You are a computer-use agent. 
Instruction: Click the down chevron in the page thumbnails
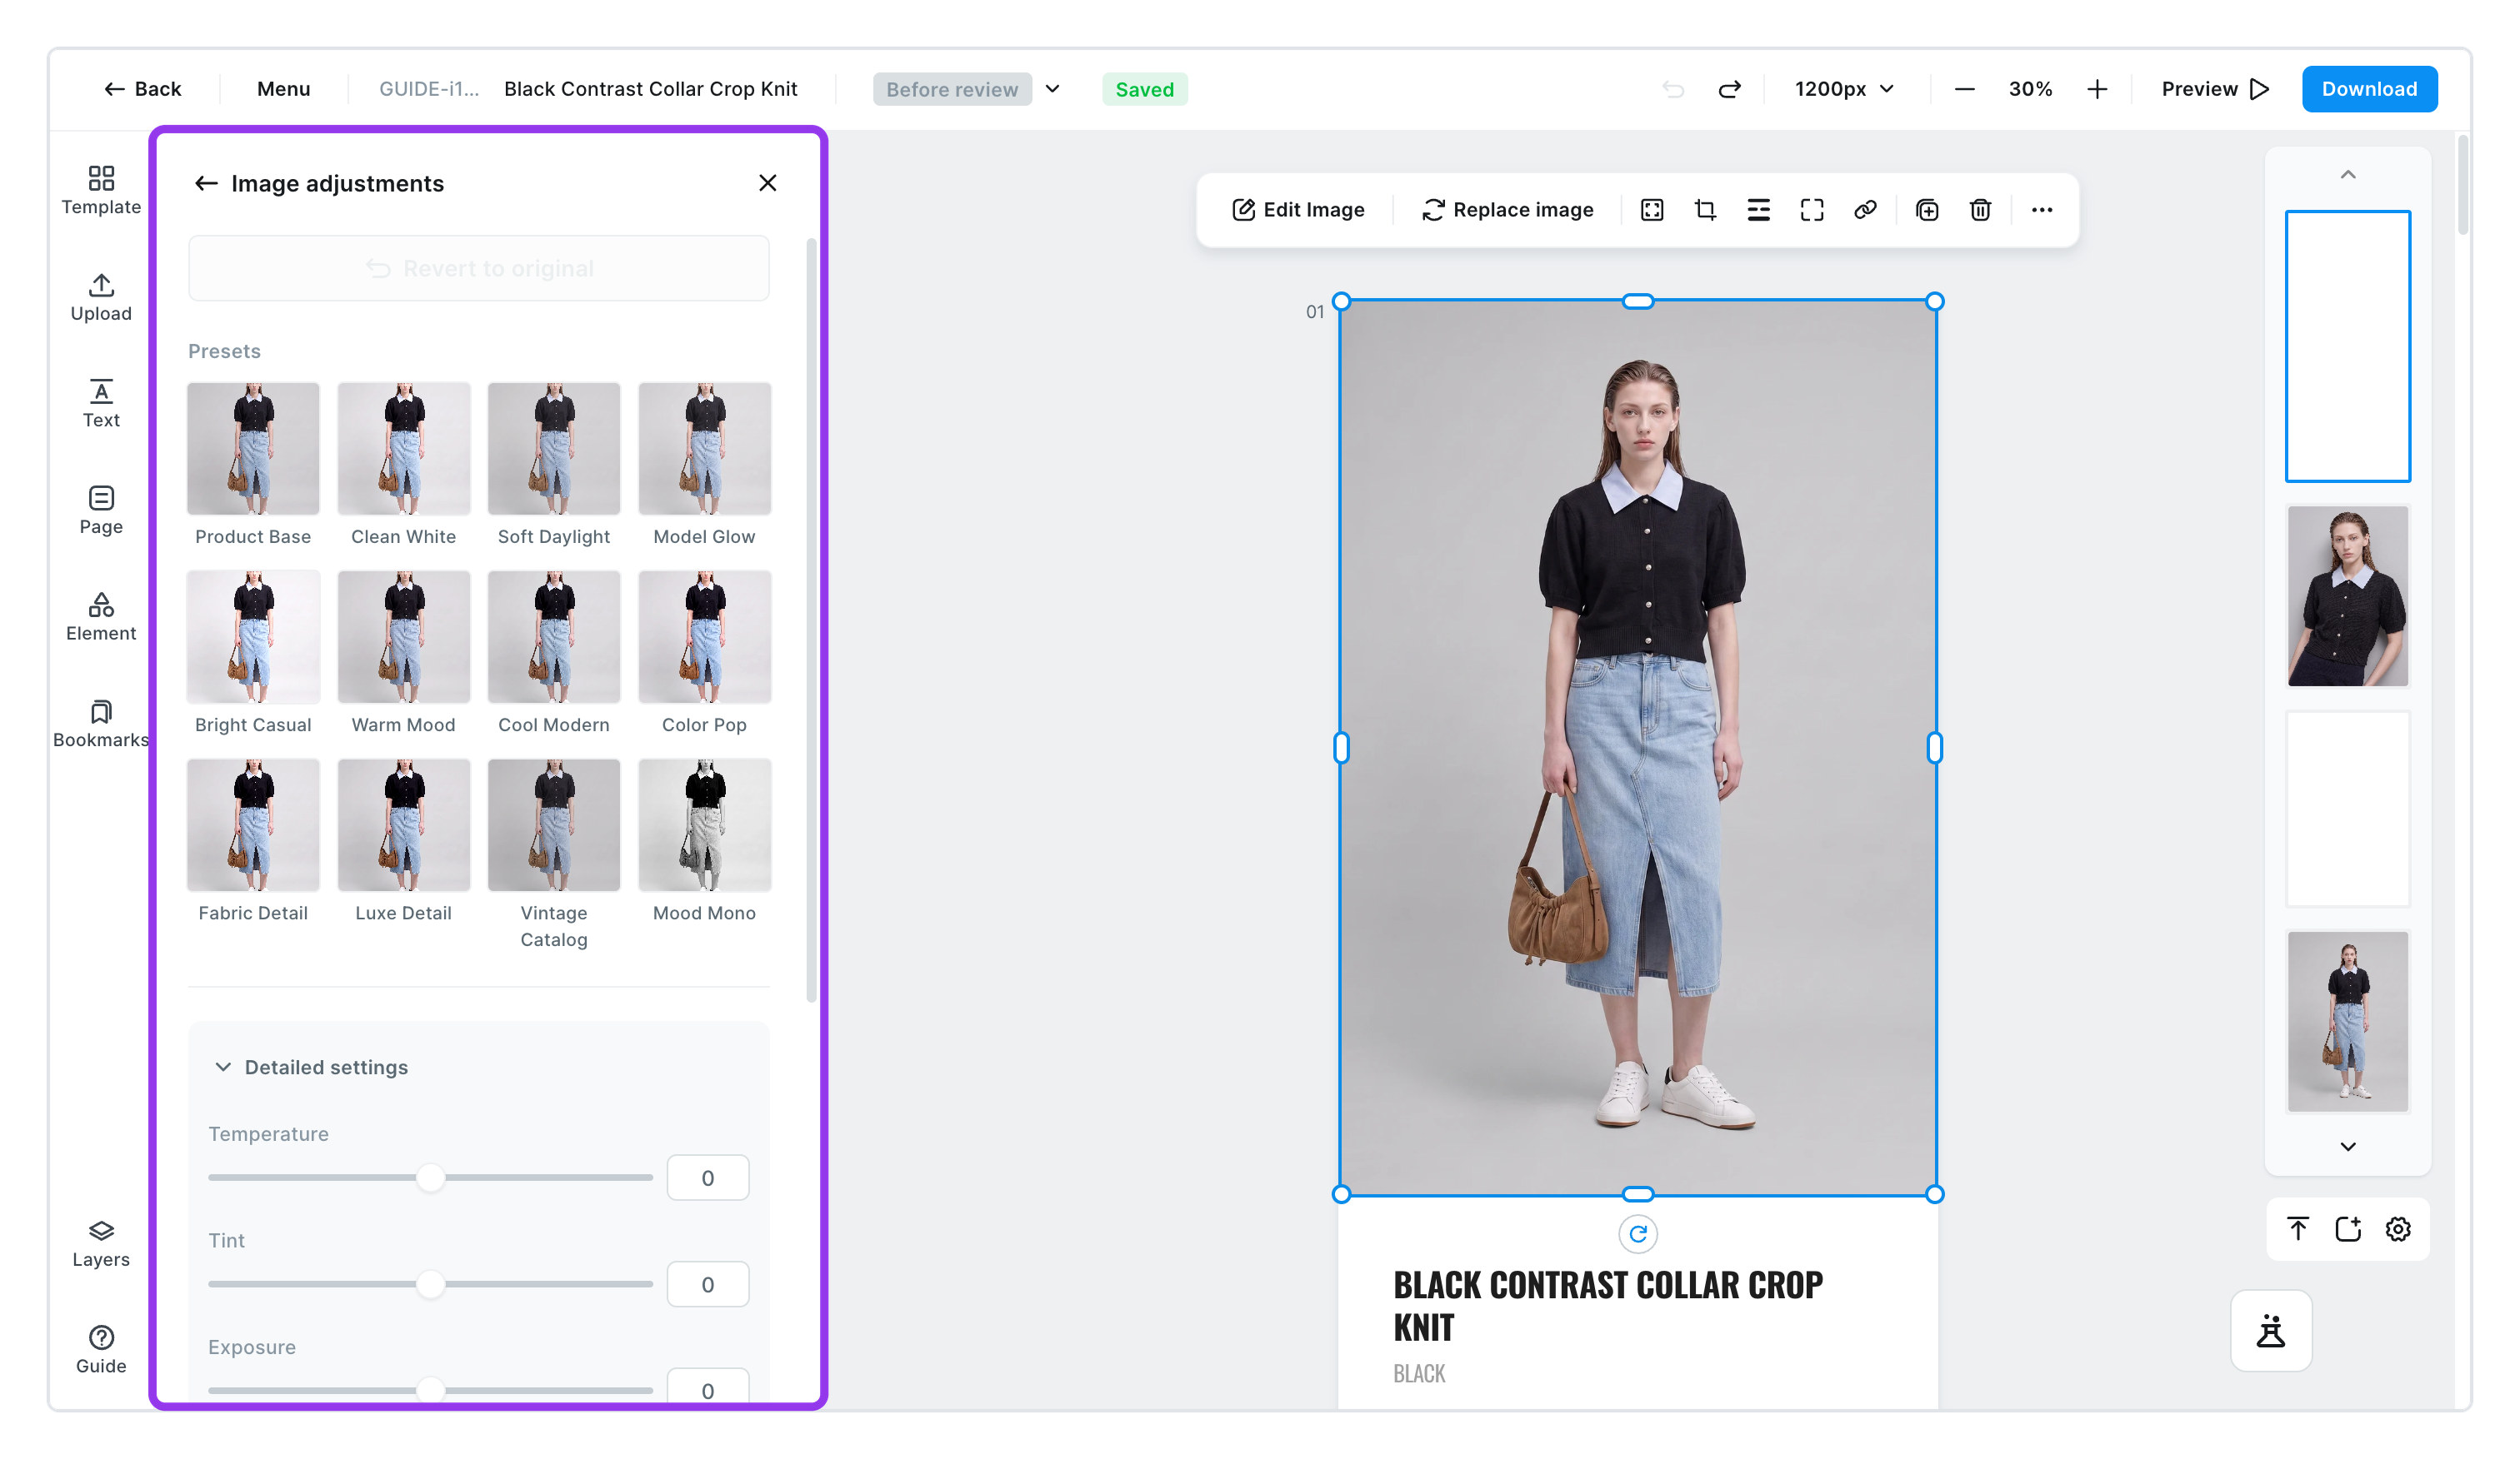pos(2348,1146)
